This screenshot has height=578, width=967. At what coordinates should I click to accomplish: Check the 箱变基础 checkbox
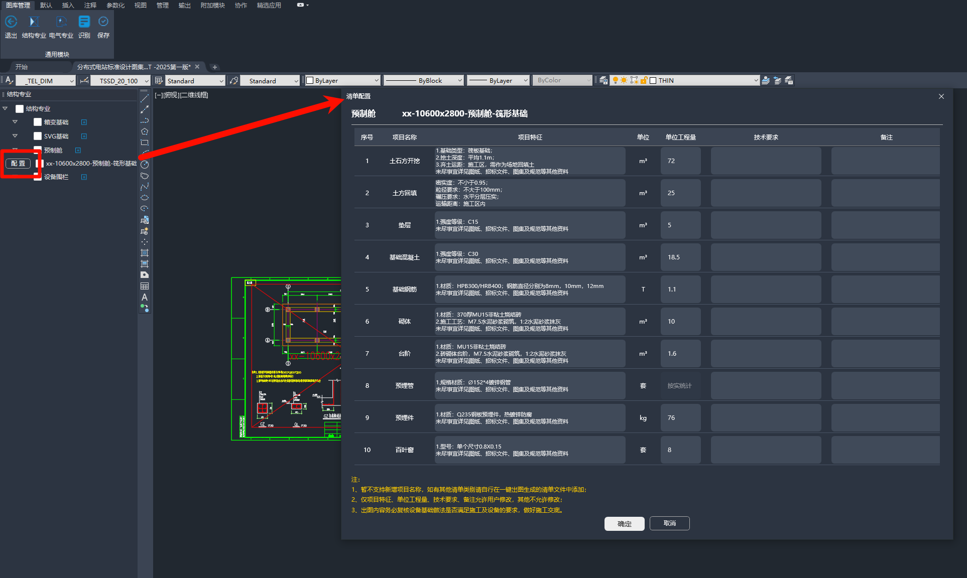pyautogui.click(x=38, y=122)
